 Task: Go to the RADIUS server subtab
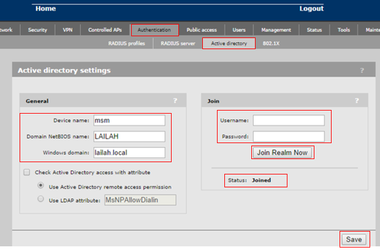coord(178,43)
